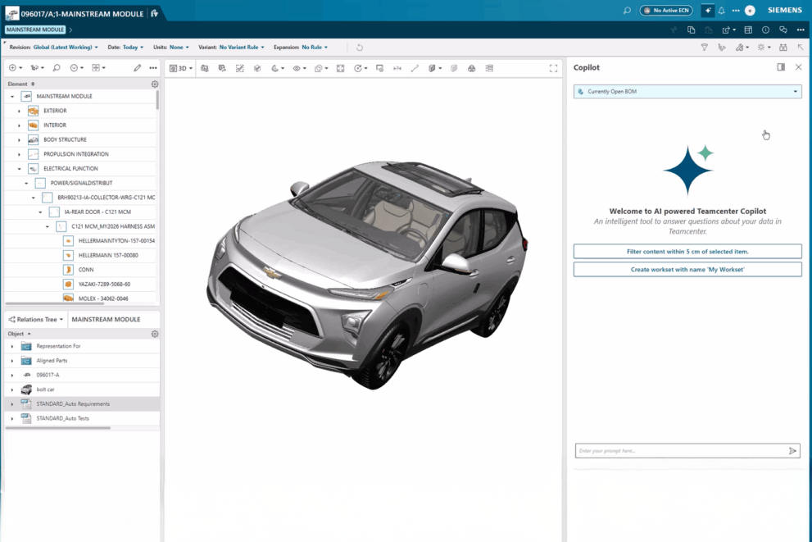Expand the EXTERIOR tree node

pos(19,111)
